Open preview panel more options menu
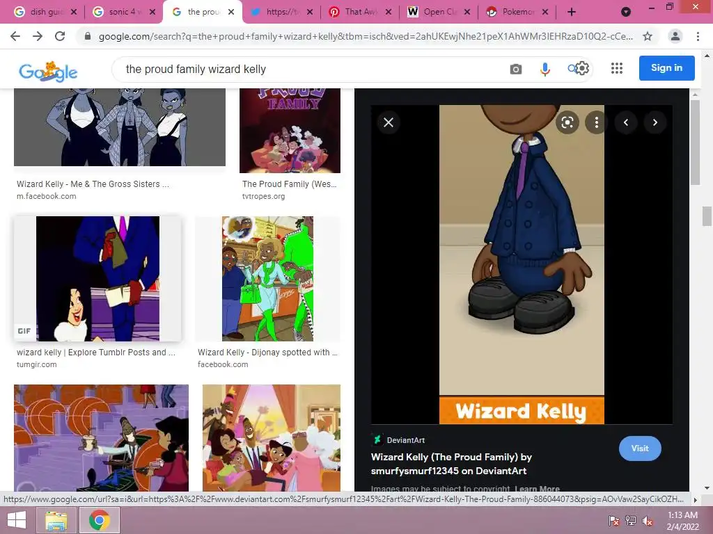Image resolution: width=713 pixels, height=534 pixels. 597,122
